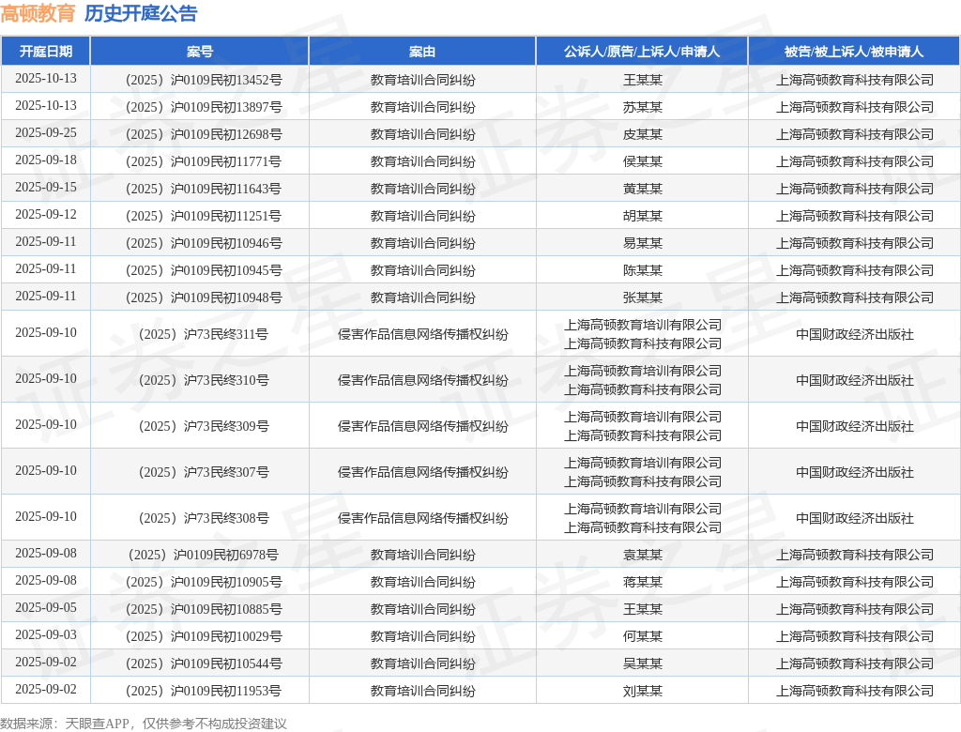Select case number (2025)沪0109民初11953号

204,691
